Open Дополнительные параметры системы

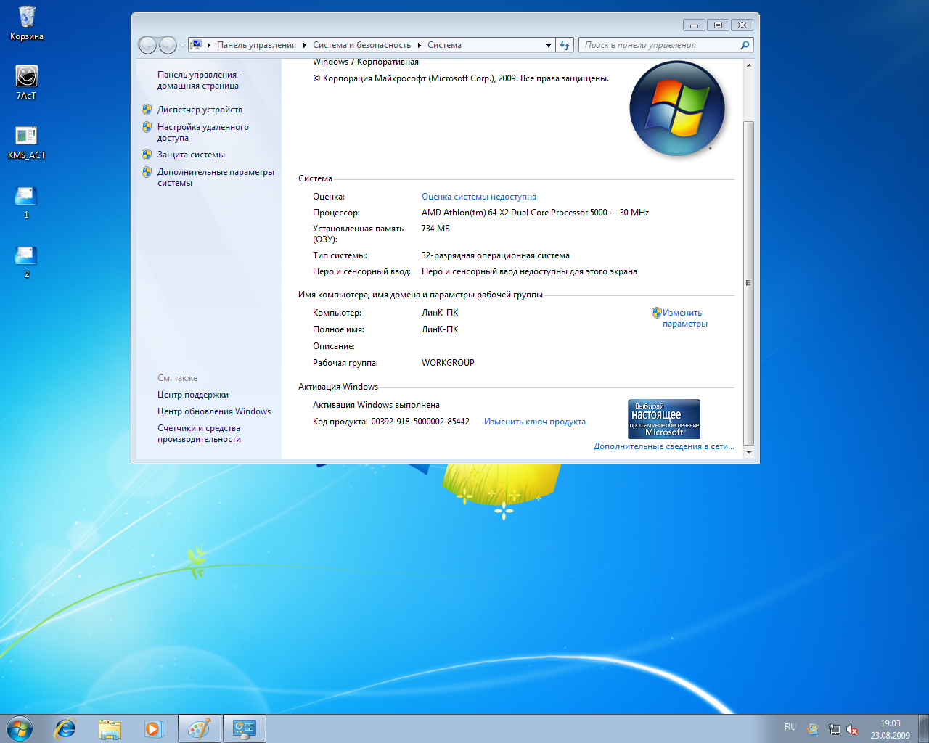(216, 177)
